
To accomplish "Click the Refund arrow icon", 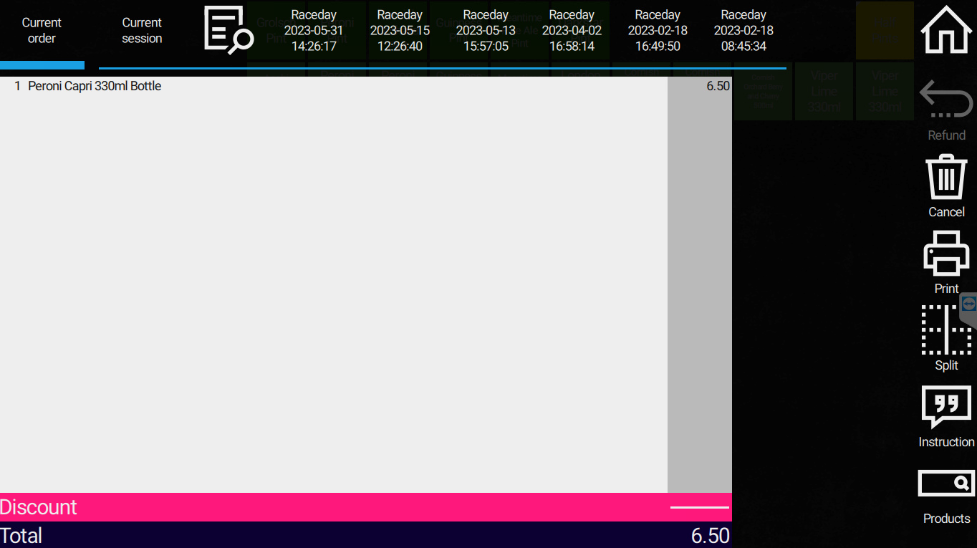I will pos(946,100).
